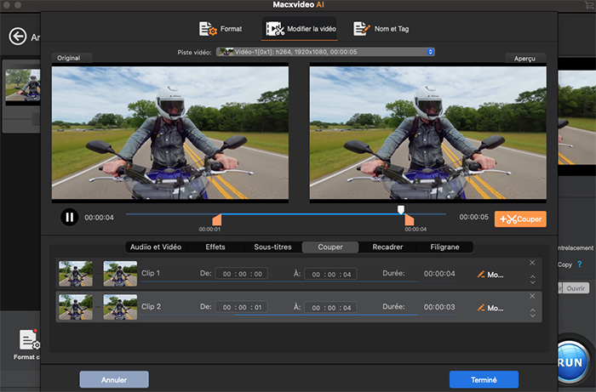Open the Recadrer tab

(387, 247)
